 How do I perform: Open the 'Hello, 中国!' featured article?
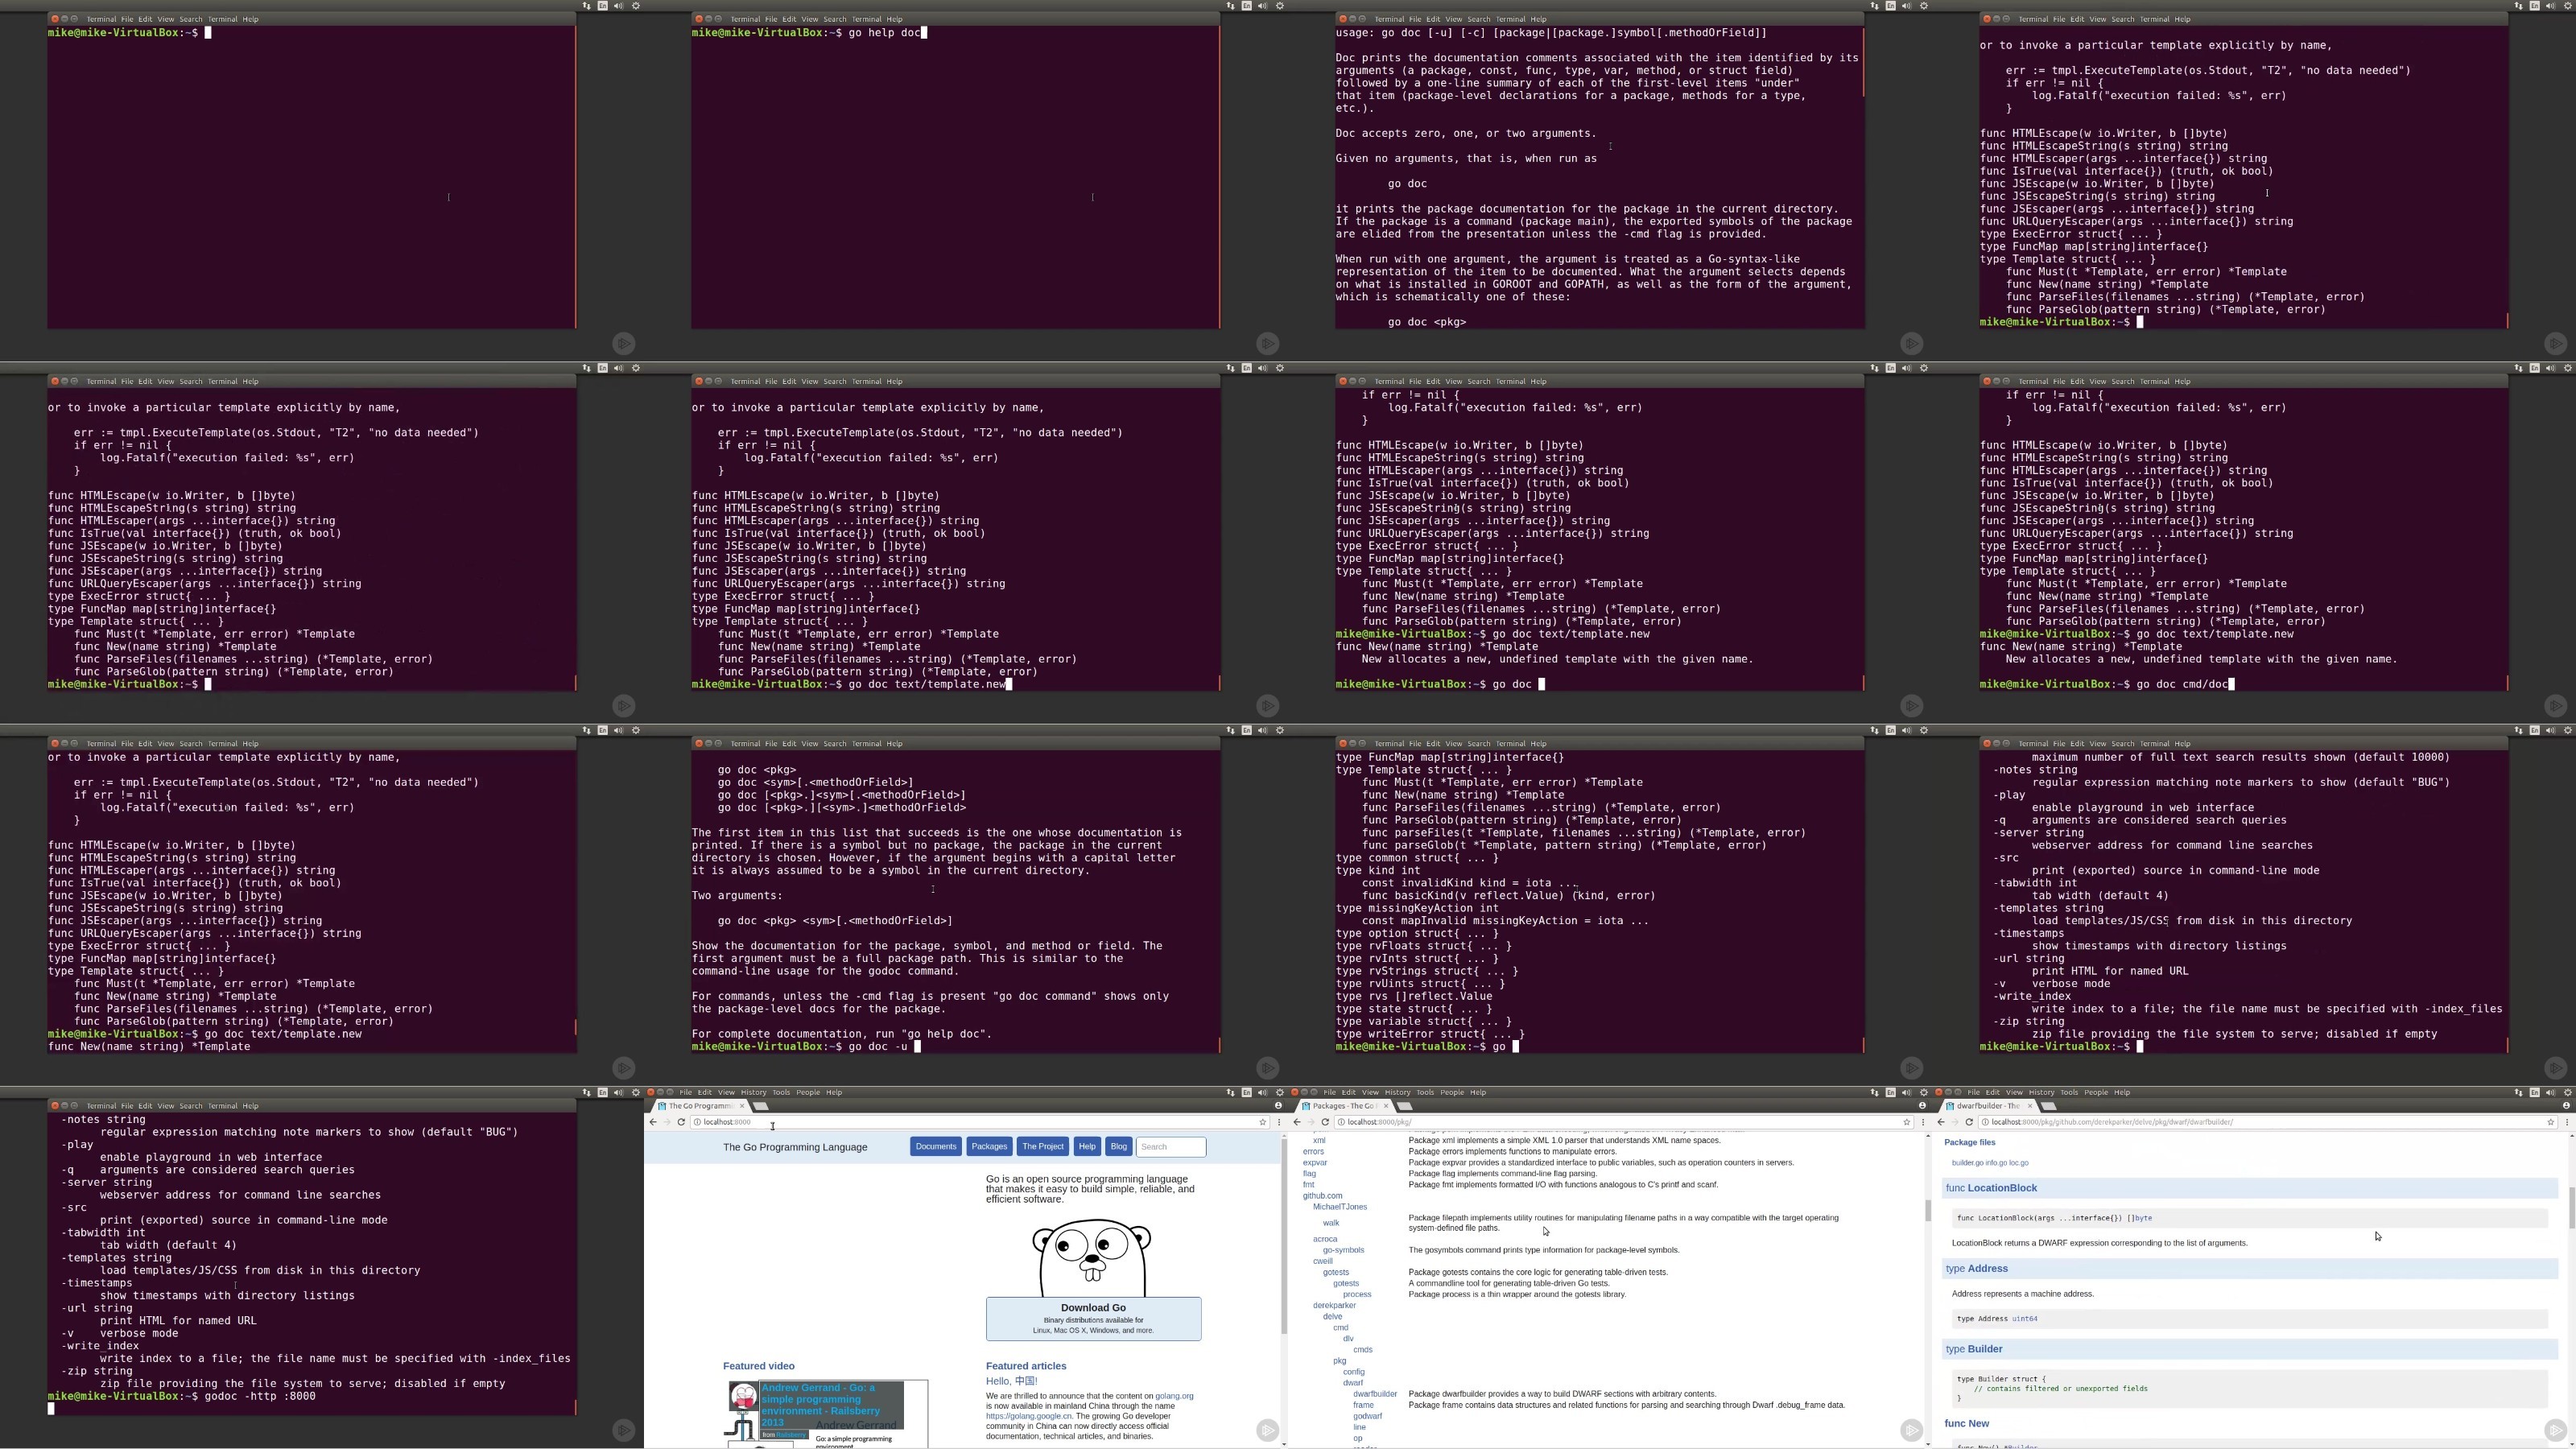point(1011,1382)
